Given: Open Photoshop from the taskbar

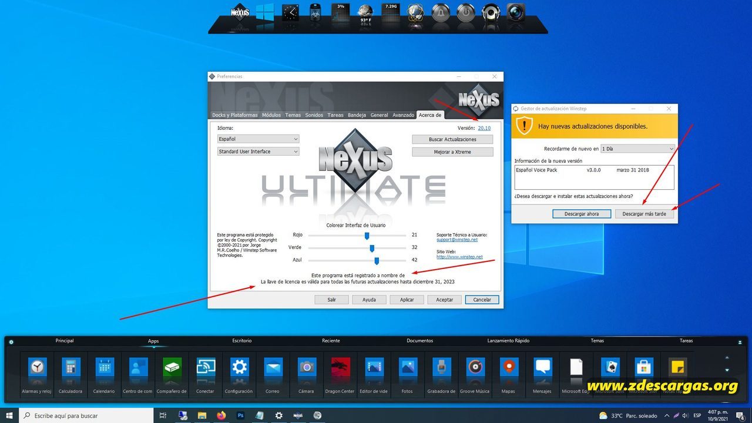Looking at the screenshot, I should [240, 415].
